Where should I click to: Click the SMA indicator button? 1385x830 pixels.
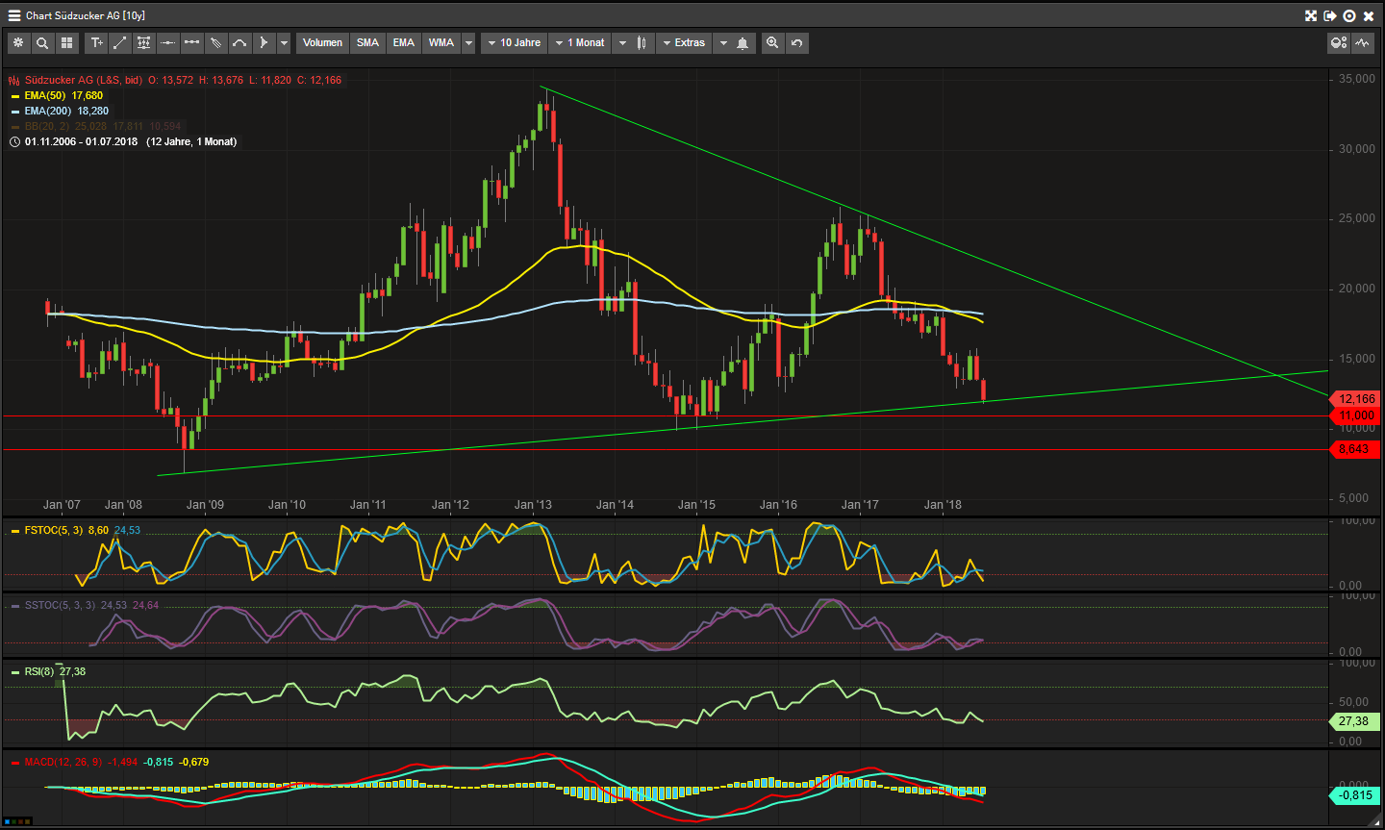pos(367,43)
